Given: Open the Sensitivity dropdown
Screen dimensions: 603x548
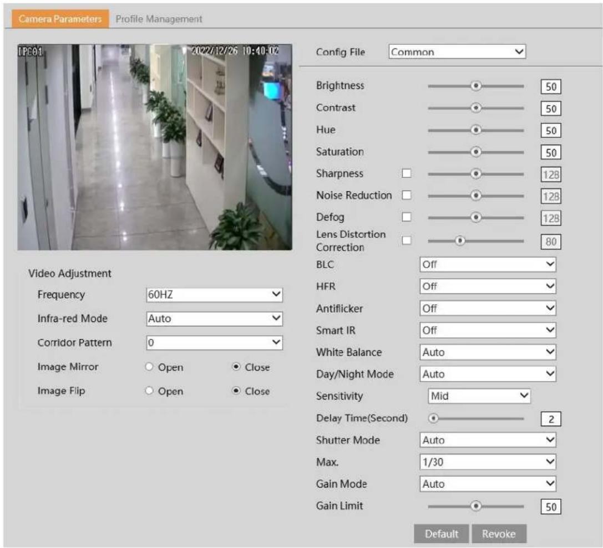Looking at the screenshot, I should point(479,396).
